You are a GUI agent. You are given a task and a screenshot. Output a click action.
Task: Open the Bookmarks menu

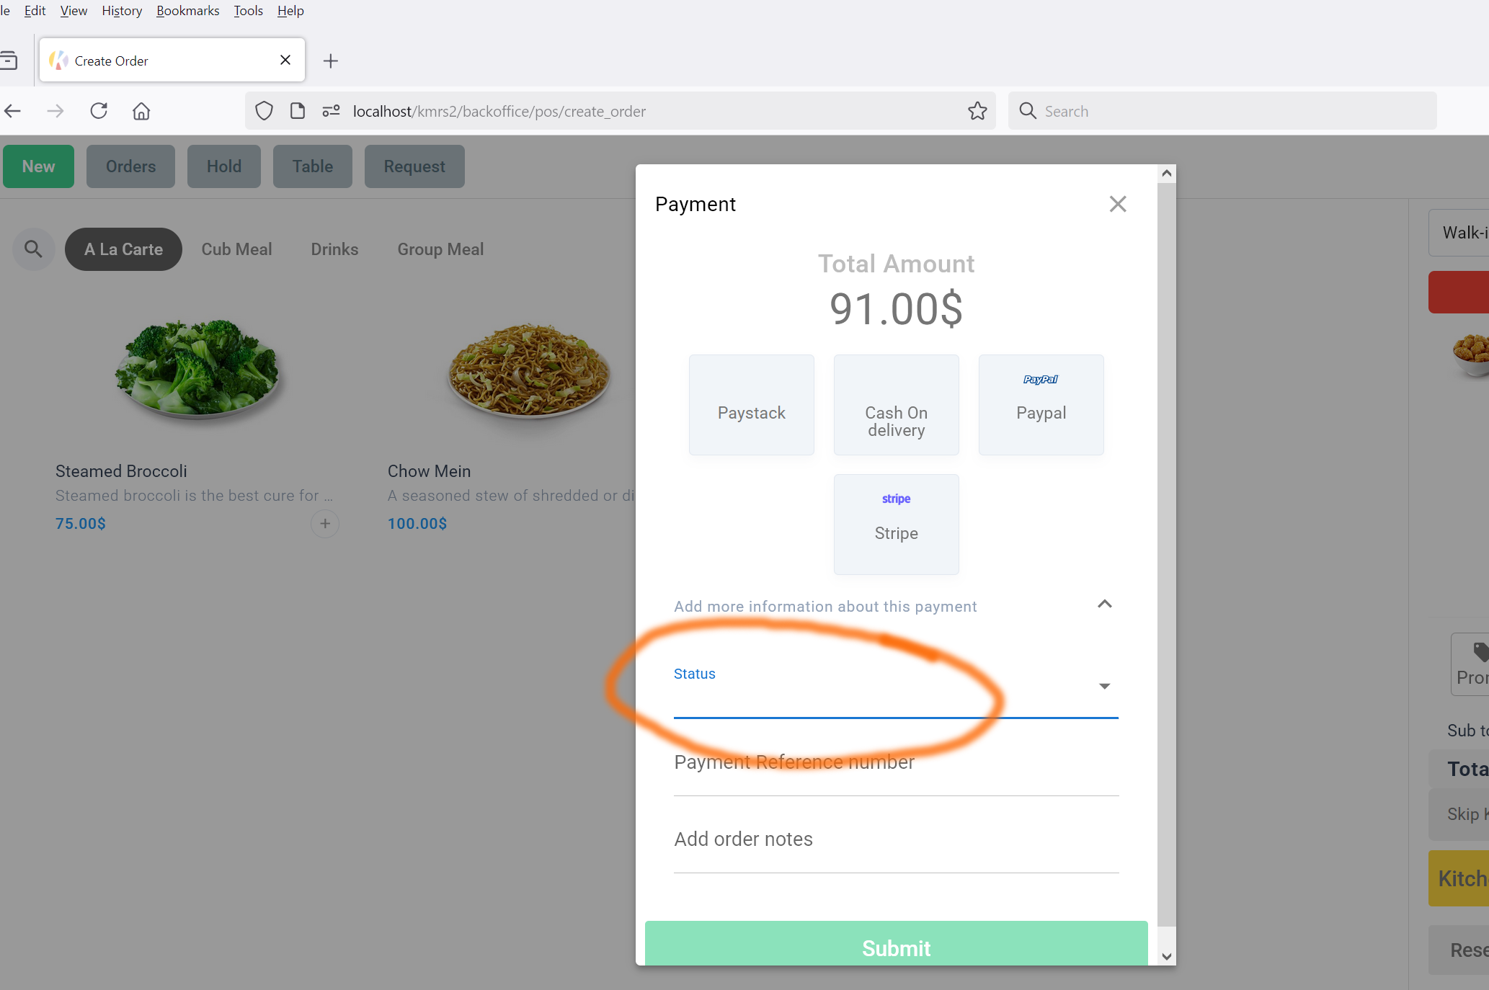(x=187, y=11)
